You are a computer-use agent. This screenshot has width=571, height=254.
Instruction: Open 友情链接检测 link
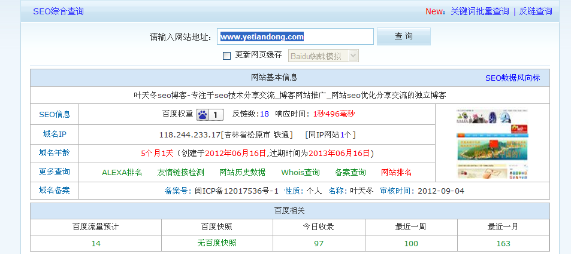(180, 172)
